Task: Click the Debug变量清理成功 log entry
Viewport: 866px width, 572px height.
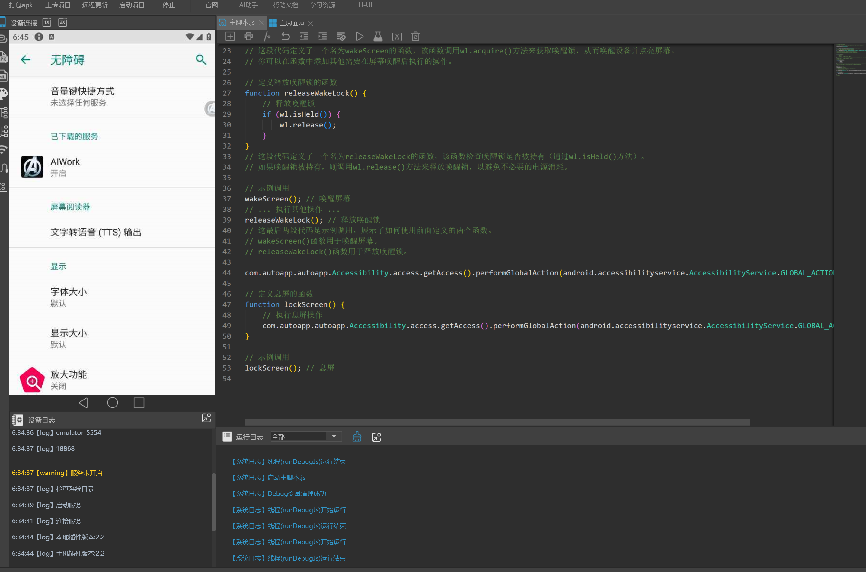Action: click(x=279, y=493)
